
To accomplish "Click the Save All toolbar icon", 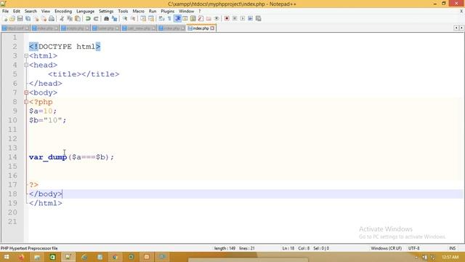I will (28, 19).
